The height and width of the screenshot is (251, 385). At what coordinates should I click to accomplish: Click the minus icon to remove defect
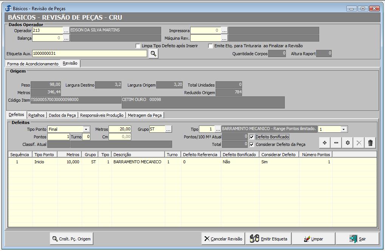click(x=336, y=143)
